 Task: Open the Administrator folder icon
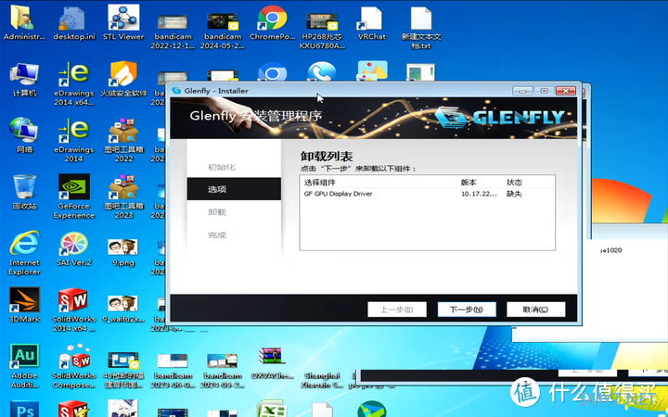[24, 22]
